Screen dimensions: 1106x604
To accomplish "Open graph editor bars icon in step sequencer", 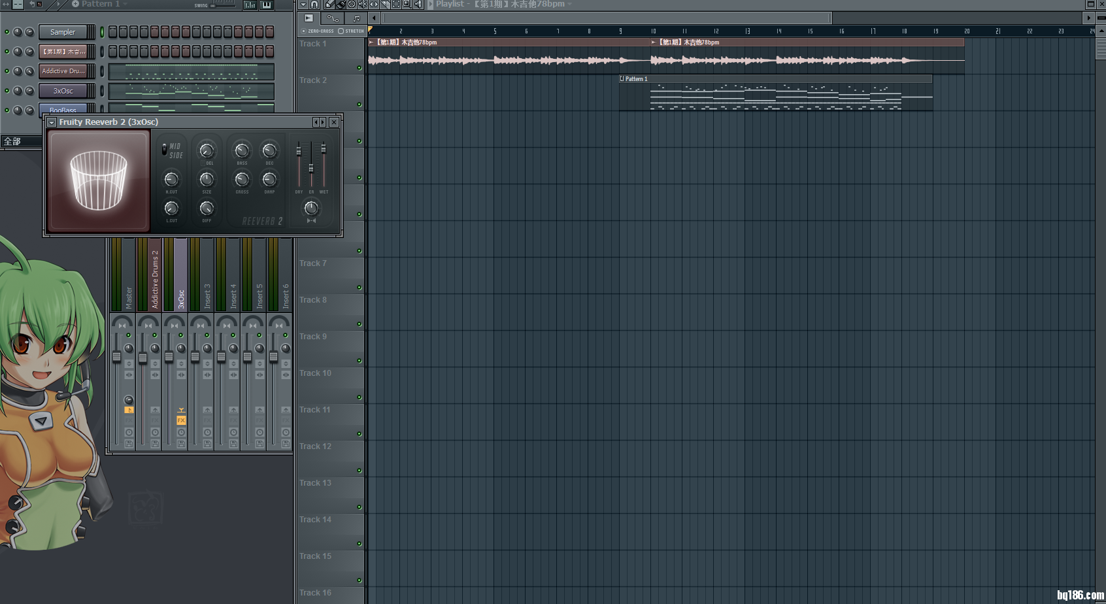I will (x=250, y=5).
